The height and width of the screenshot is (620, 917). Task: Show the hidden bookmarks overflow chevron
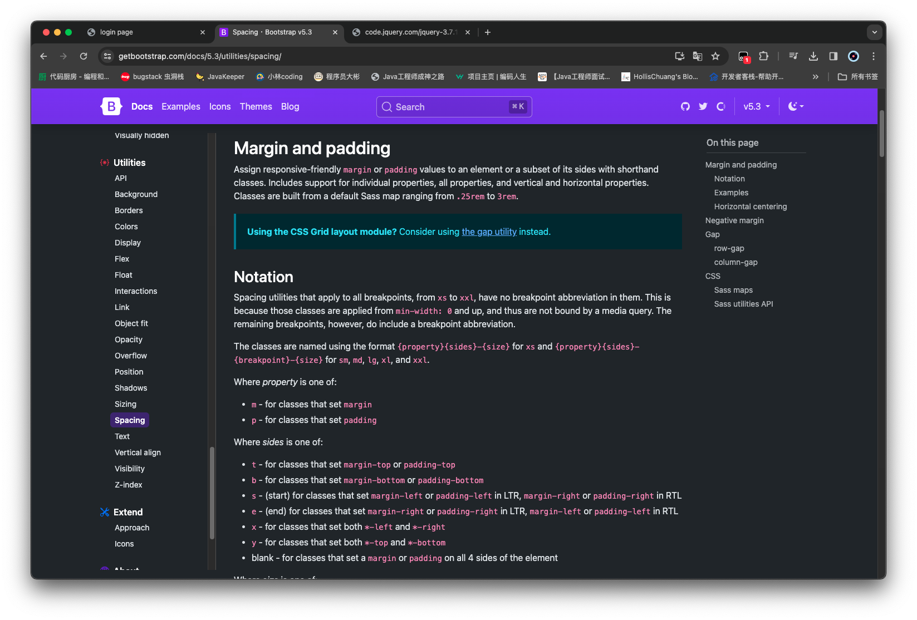[x=816, y=77]
